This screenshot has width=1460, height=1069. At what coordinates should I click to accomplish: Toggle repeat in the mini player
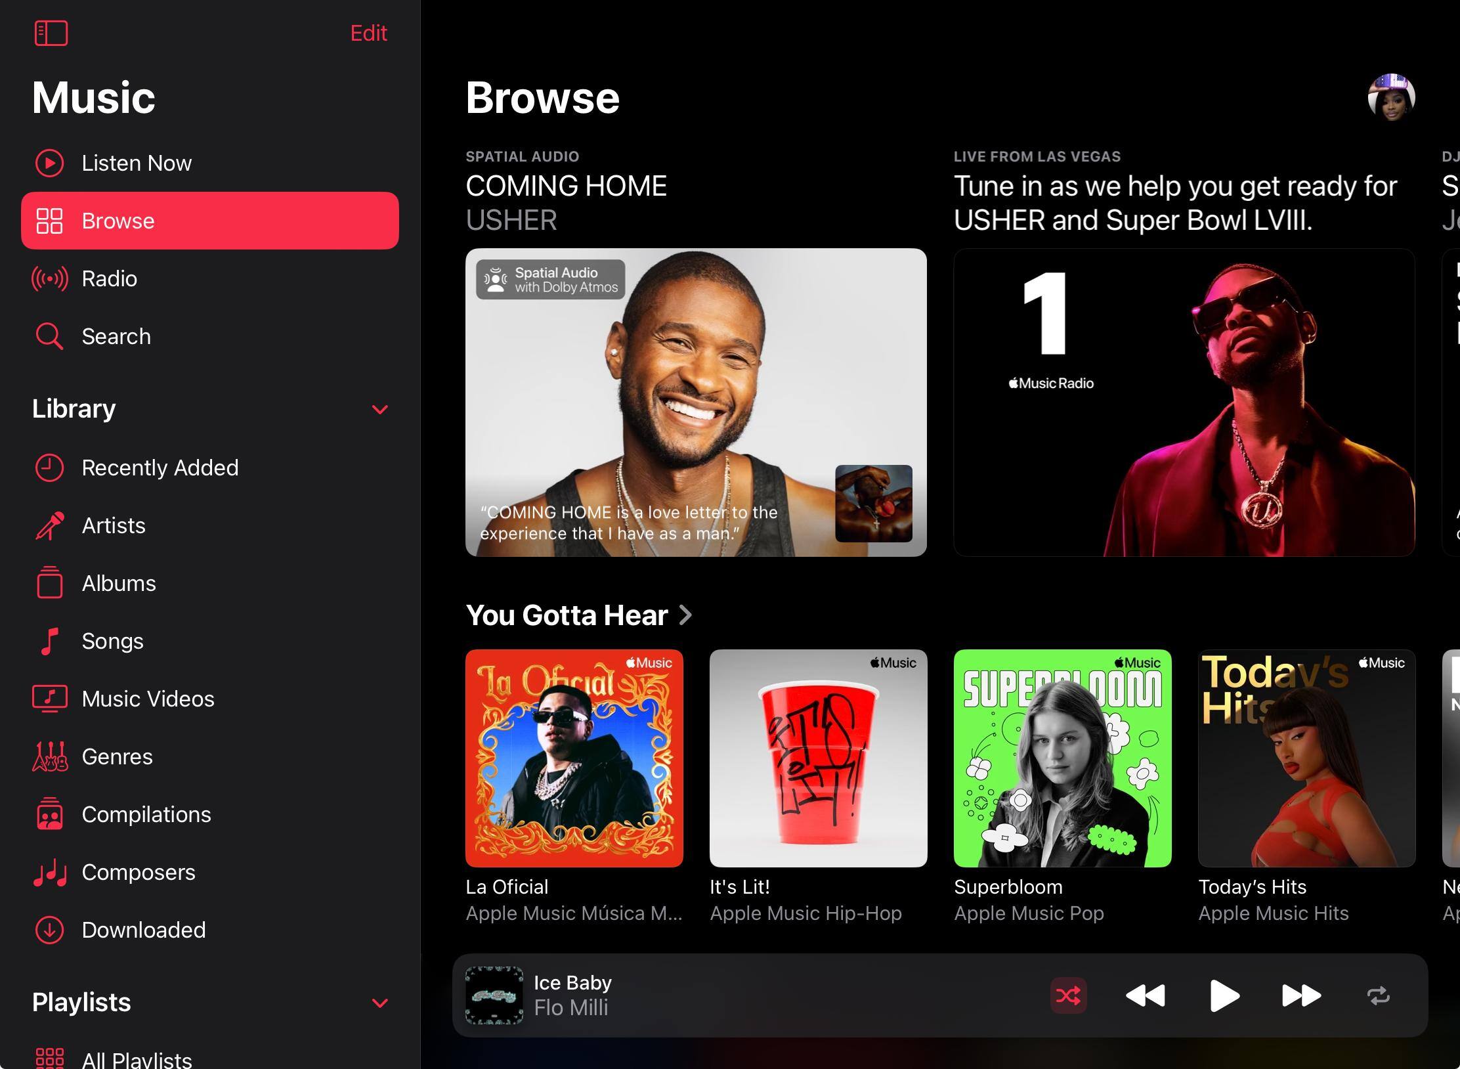click(x=1378, y=996)
